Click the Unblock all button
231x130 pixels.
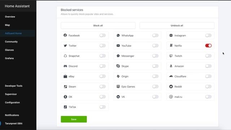pos(177,26)
